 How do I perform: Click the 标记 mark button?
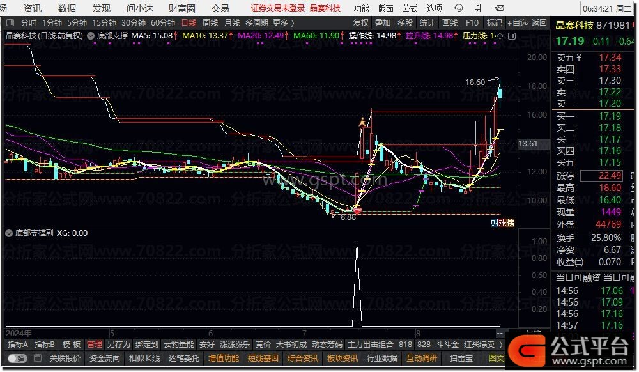pyautogui.click(x=495, y=23)
